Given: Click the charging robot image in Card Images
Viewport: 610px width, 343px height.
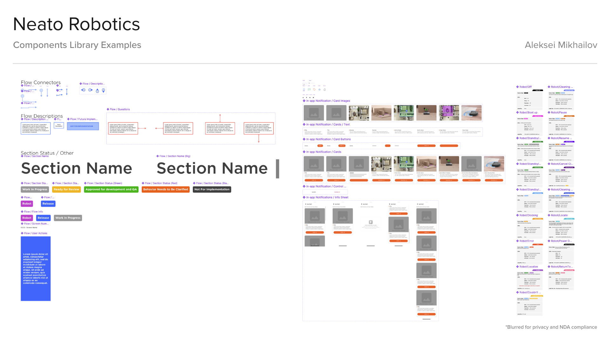Looking at the screenshot, I should (426, 113).
